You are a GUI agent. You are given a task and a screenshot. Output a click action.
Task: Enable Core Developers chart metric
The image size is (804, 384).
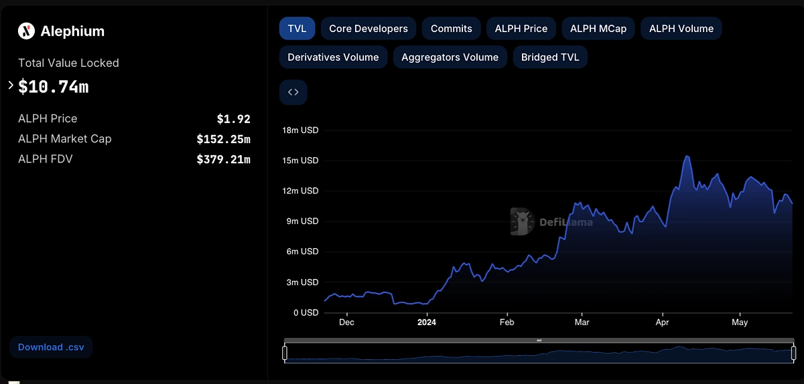point(368,29)
